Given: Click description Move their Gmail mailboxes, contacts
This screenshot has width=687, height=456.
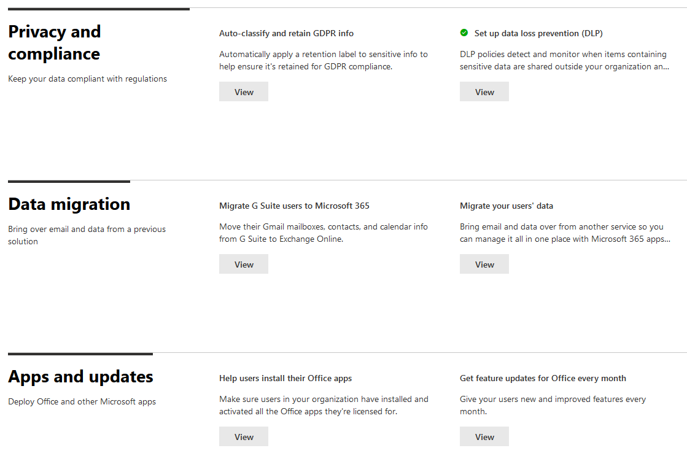Looking at the screenshot, I should [x=324, y=233].
